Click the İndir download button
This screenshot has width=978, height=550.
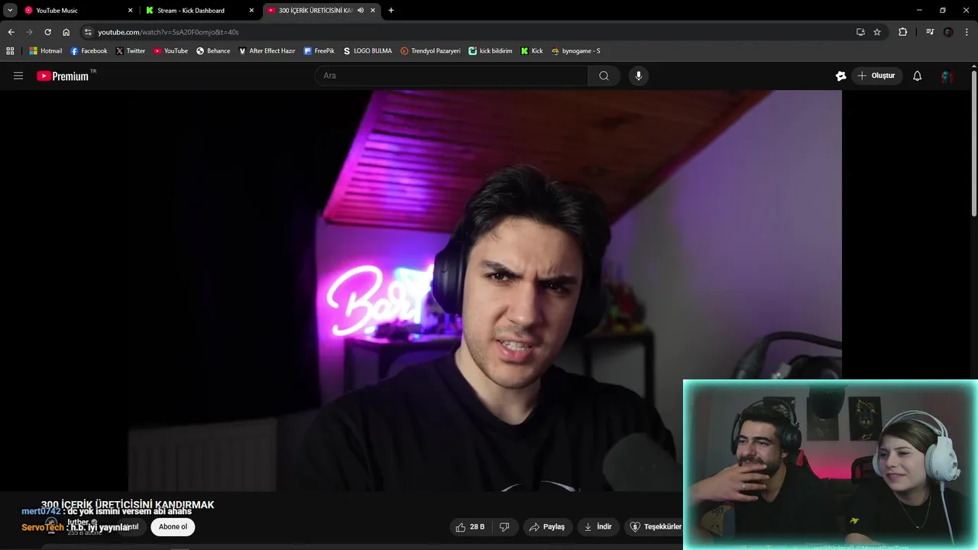coord(598,527)
